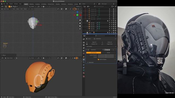Click the Viewport Vis button
Image resolution: width=175 pixels, height=98 pixels.
tap(94, 44)
